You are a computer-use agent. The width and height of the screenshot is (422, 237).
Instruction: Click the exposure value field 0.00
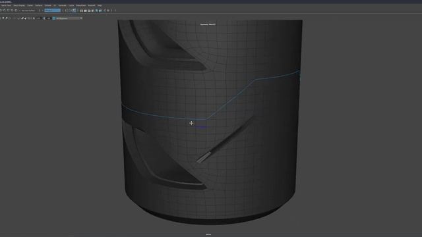coord(38,18)
